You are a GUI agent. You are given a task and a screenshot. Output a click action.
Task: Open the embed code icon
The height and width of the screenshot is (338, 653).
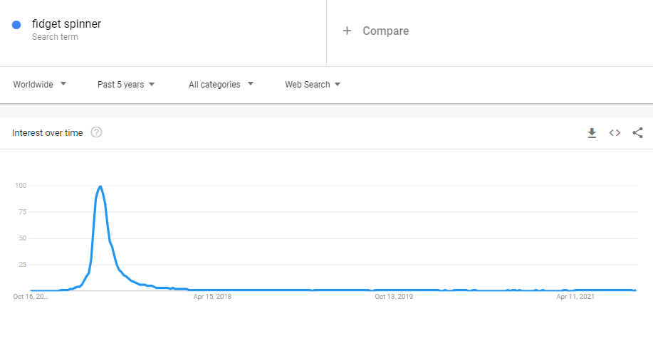pyautogui.click(x=615, y=133)
